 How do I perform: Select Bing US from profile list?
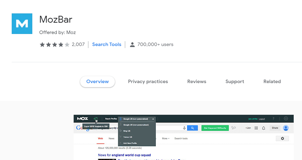coord(127,131)
